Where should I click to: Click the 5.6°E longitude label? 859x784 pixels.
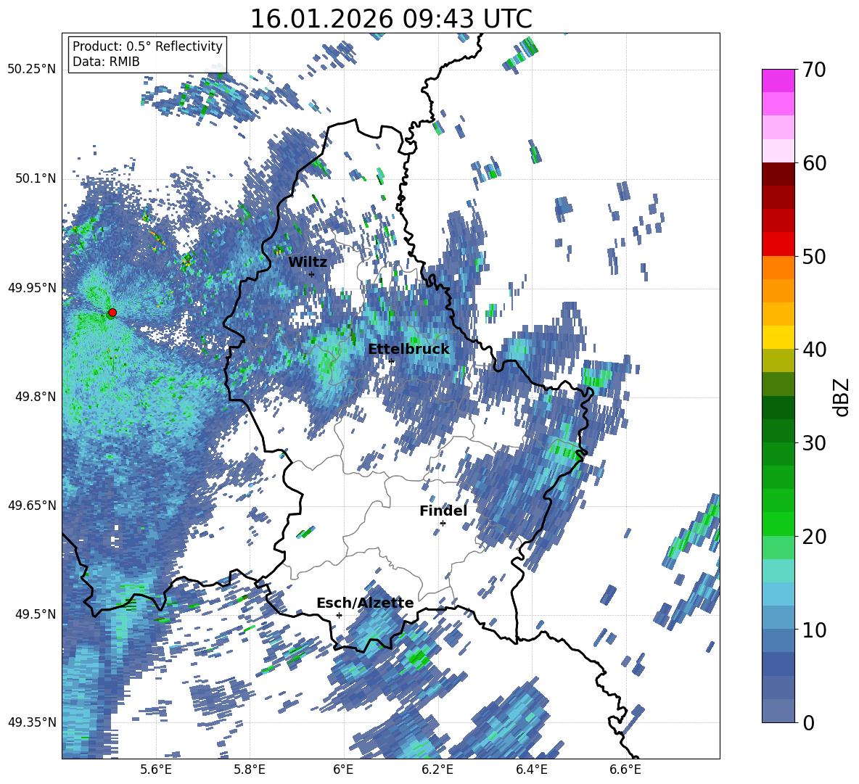[156, 769]
